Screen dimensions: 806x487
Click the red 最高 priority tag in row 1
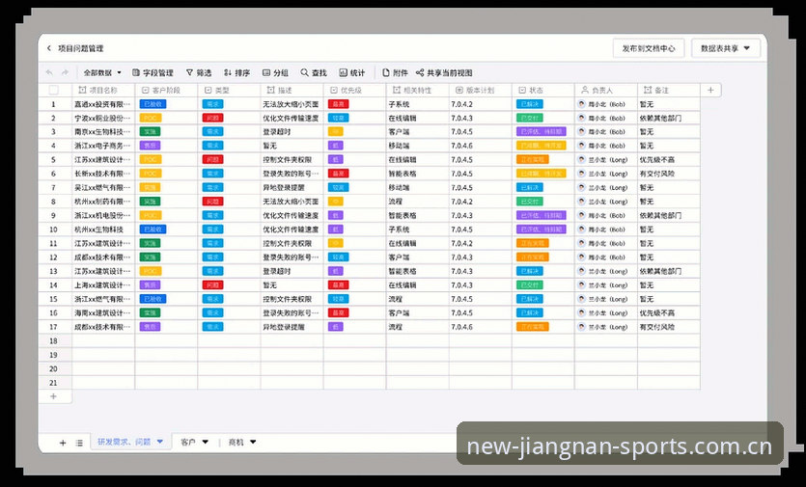338,104
